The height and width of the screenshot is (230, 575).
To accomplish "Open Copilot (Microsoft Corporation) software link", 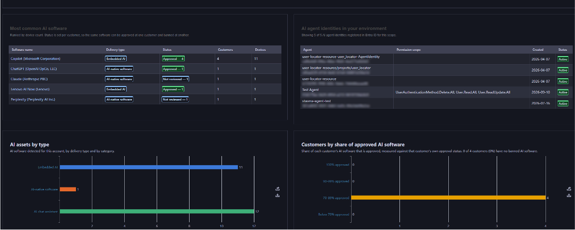I will [36, 58].
